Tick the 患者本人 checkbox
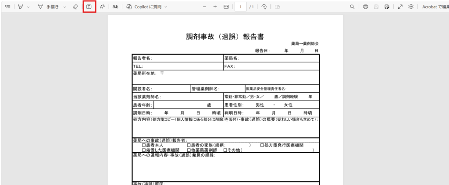The width and height of the screenshot is (449, 185). tap(144, 145)
